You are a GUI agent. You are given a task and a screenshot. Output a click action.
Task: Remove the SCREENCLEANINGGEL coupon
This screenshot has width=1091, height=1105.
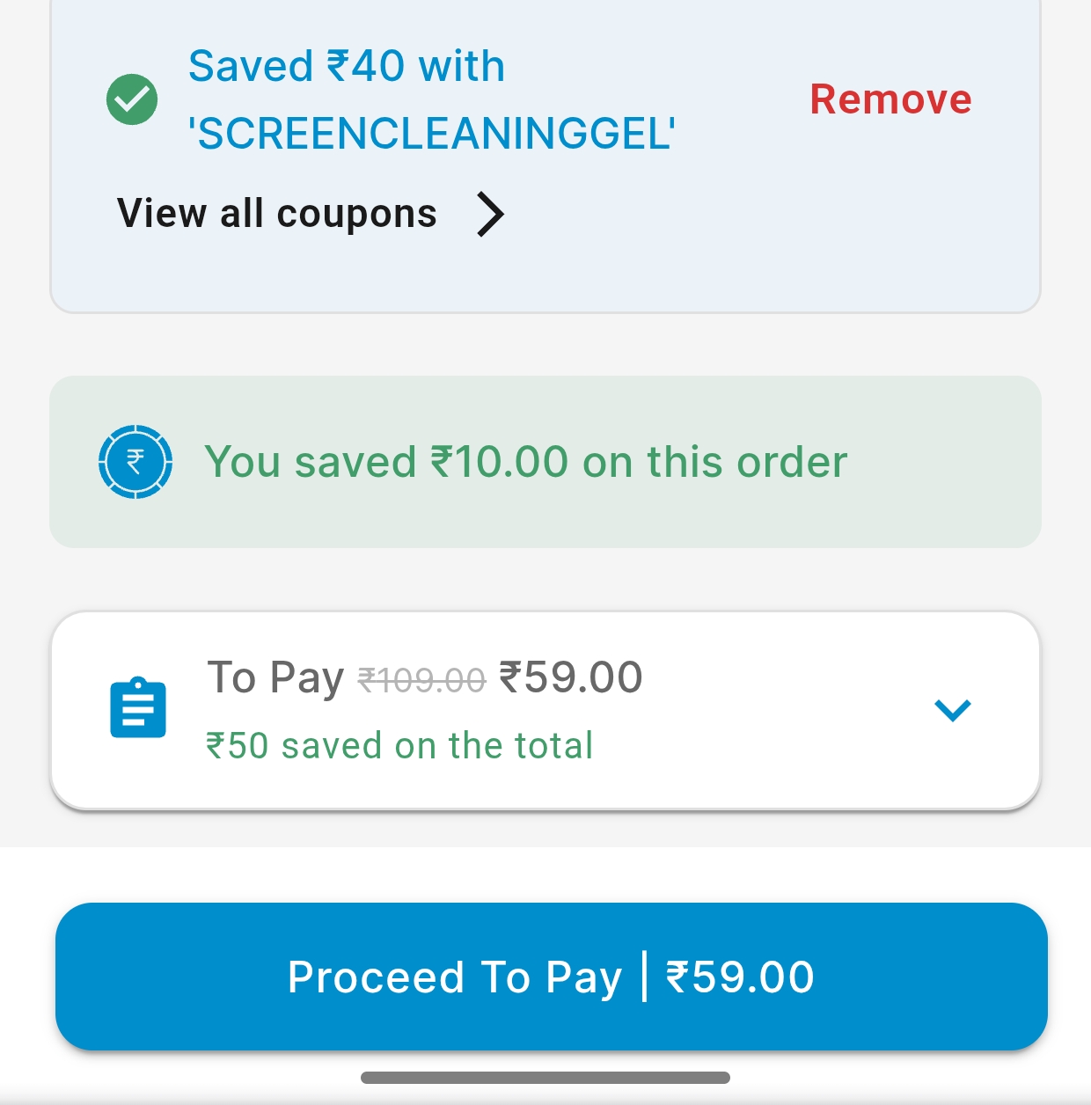(x=890, y=99)
